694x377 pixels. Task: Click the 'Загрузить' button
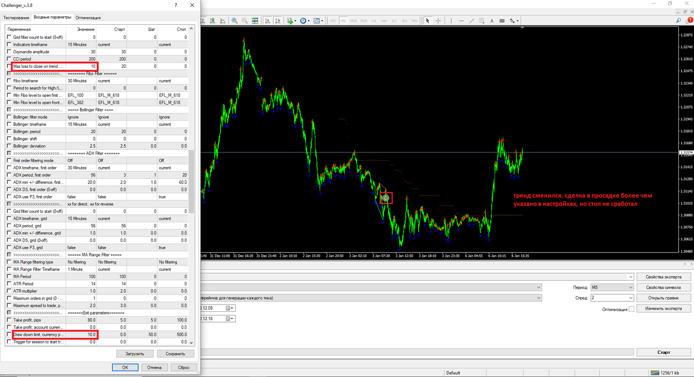pyautogui.click(x=135, y=354)
